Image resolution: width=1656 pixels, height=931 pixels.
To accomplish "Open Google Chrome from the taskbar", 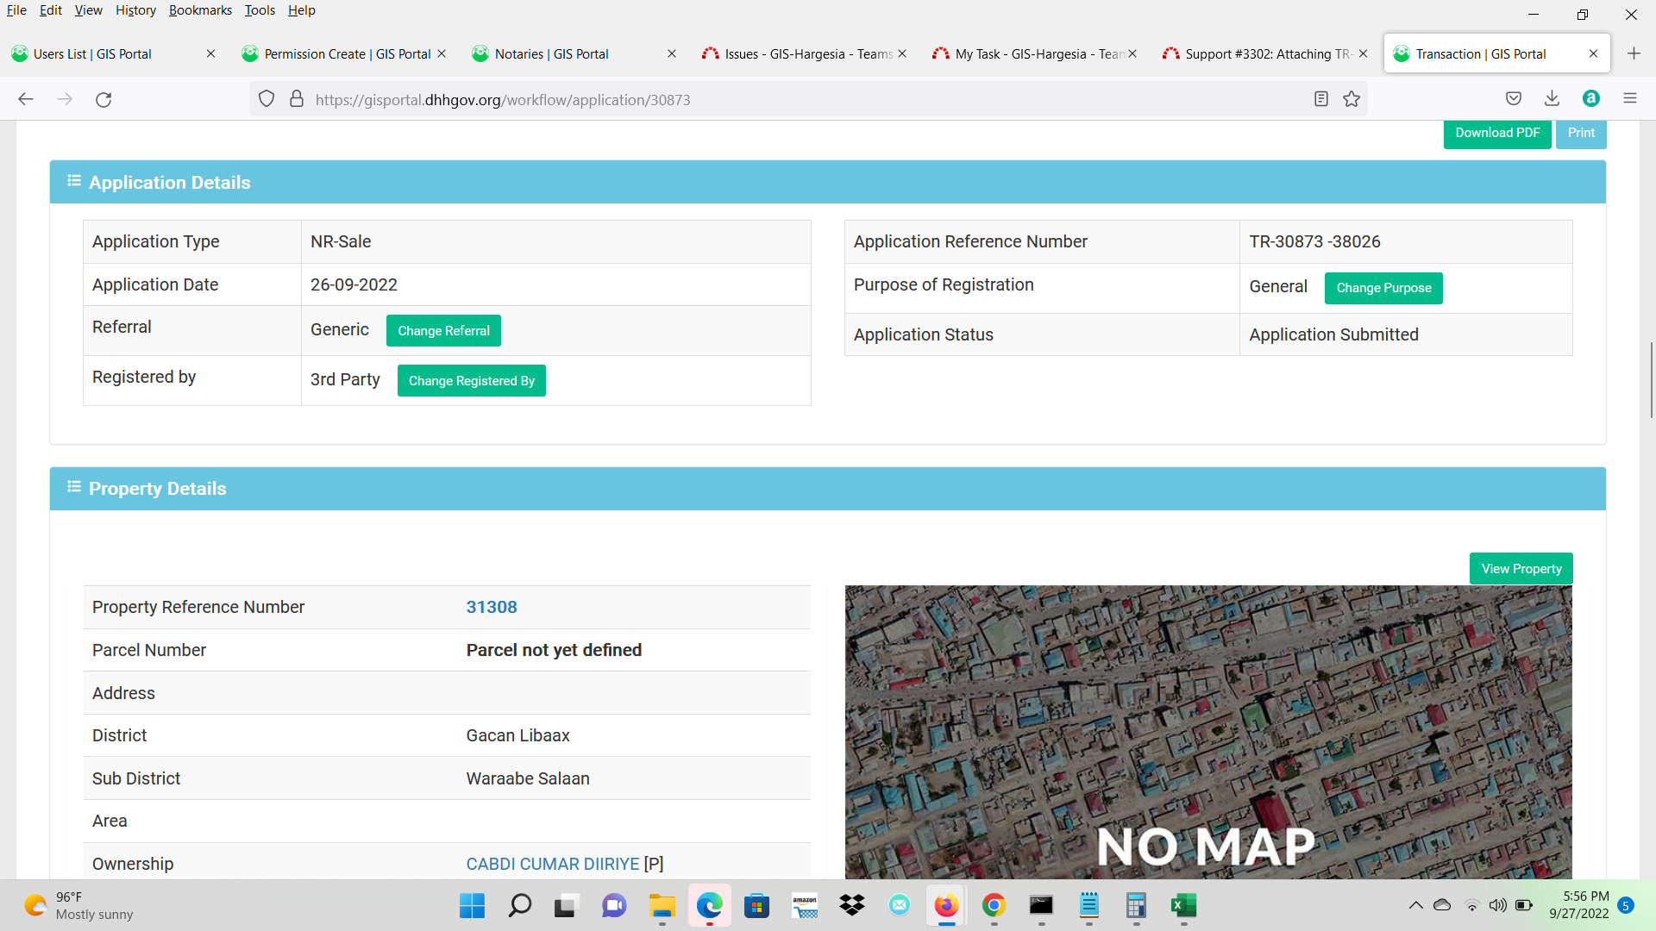I will point(994,905).
